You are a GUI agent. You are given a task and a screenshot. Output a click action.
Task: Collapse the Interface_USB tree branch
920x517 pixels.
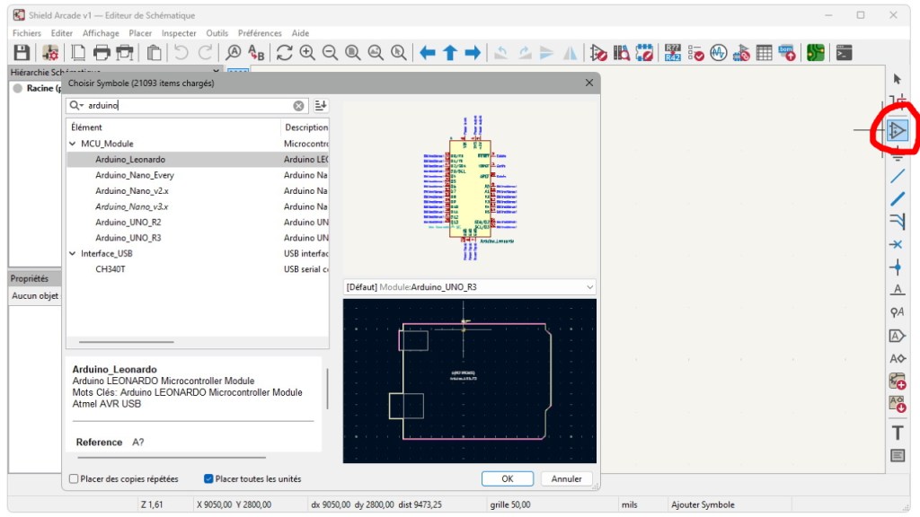(72, 253)
